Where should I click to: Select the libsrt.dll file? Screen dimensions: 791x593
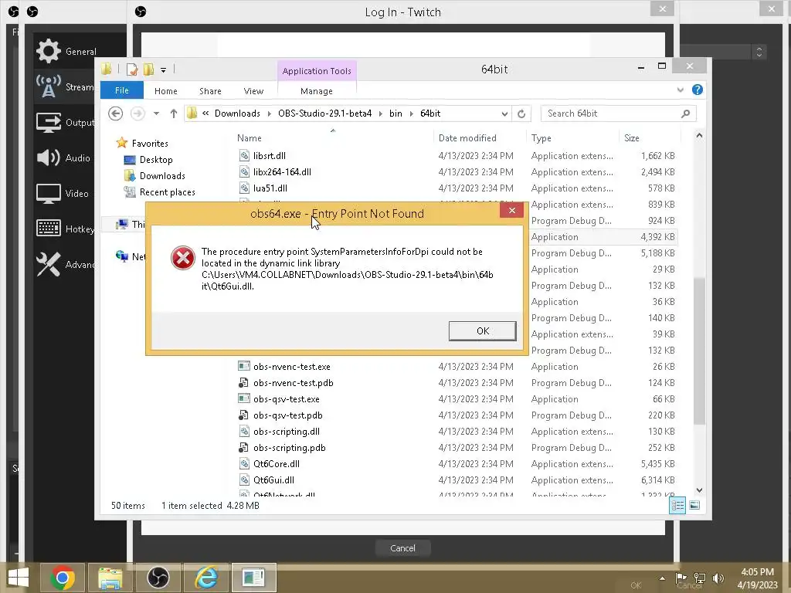click(x=270, y=156)
